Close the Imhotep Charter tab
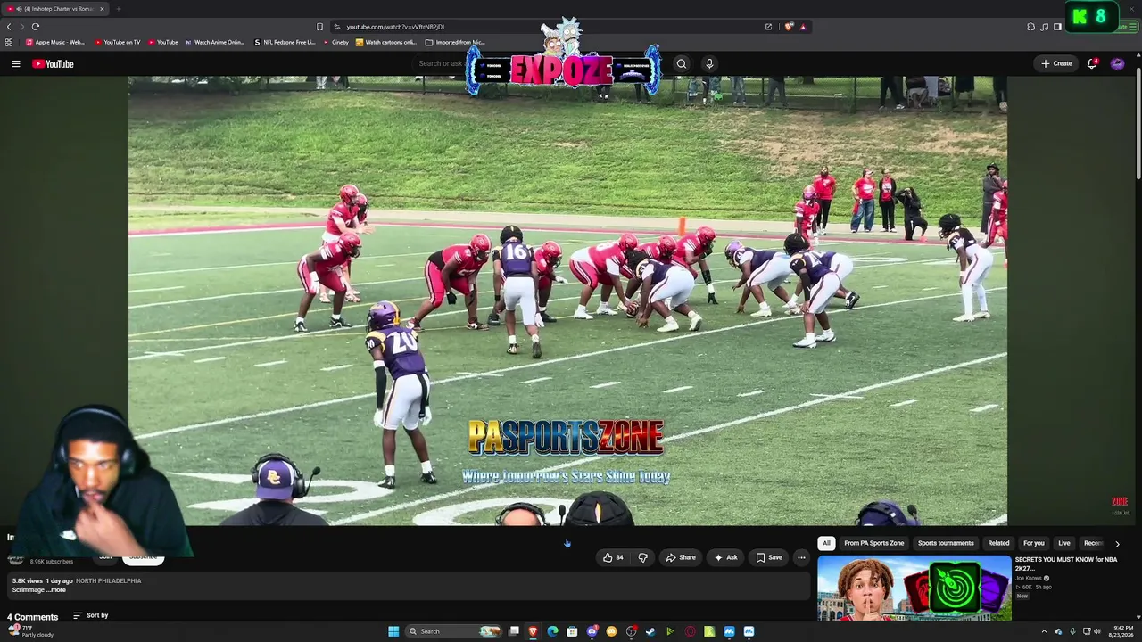1142x642 pixels. [102, 9]
